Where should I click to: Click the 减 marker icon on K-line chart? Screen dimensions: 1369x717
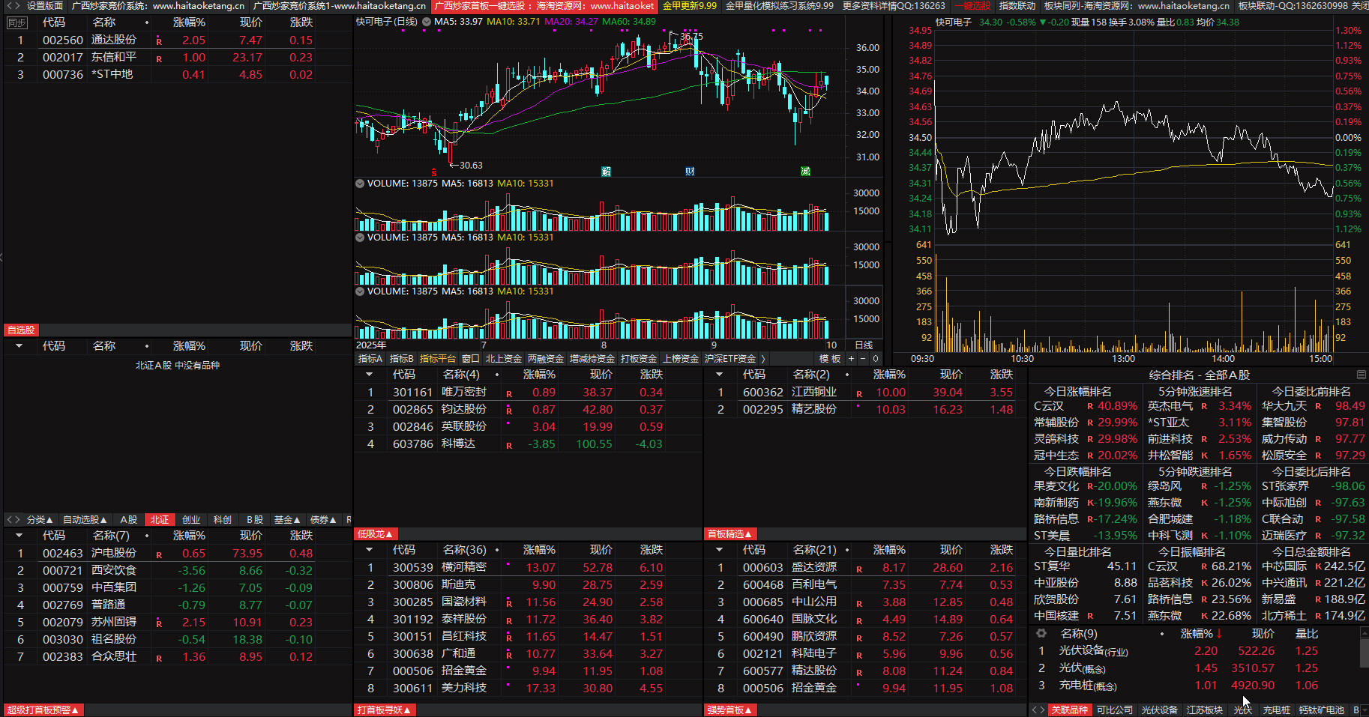pos(805,172)
